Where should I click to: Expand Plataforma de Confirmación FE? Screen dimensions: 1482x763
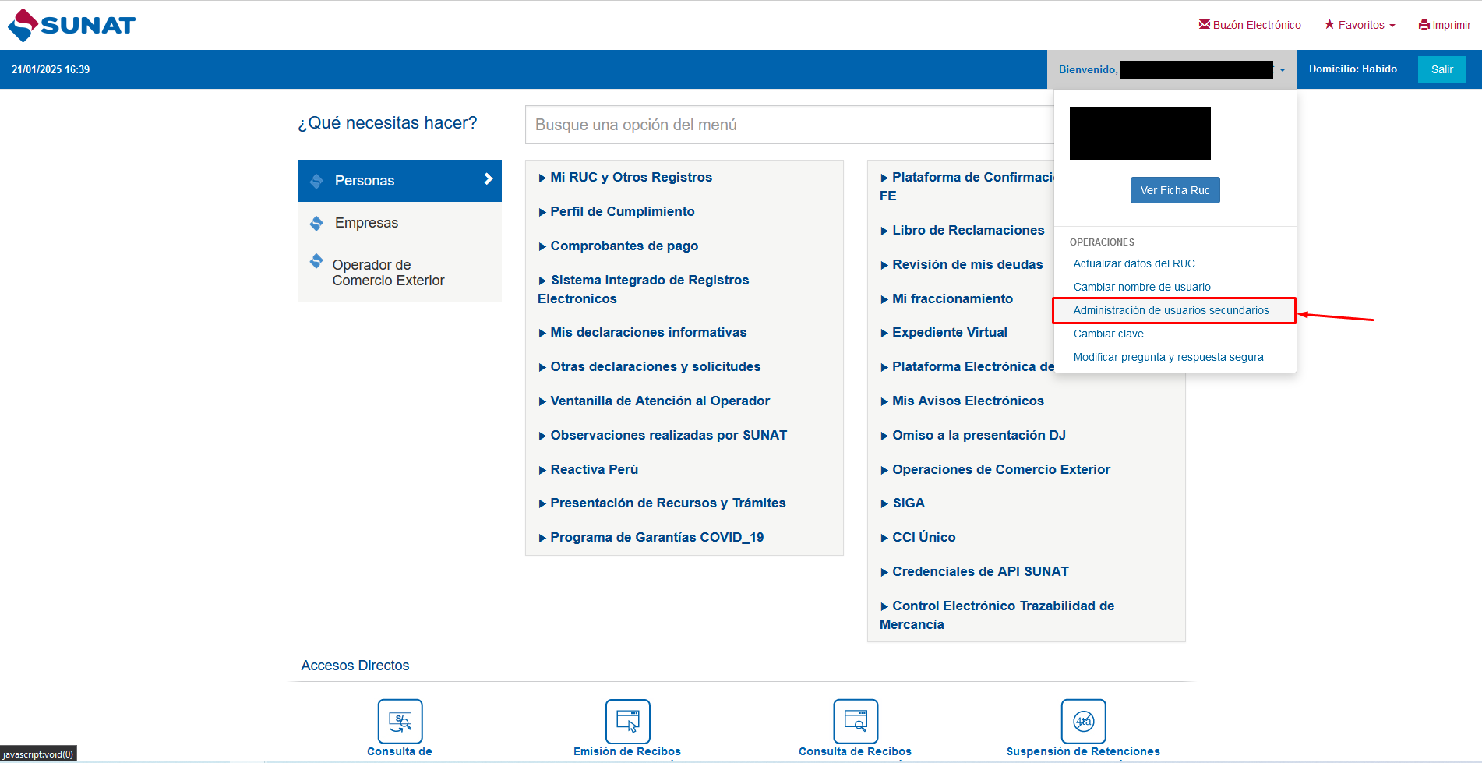click(967, 187)
